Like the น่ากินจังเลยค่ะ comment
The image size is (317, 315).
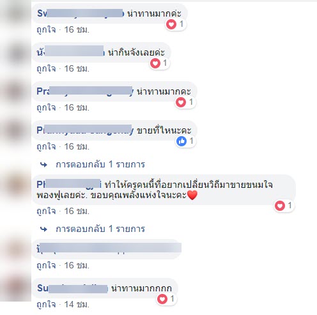(46, 68)
